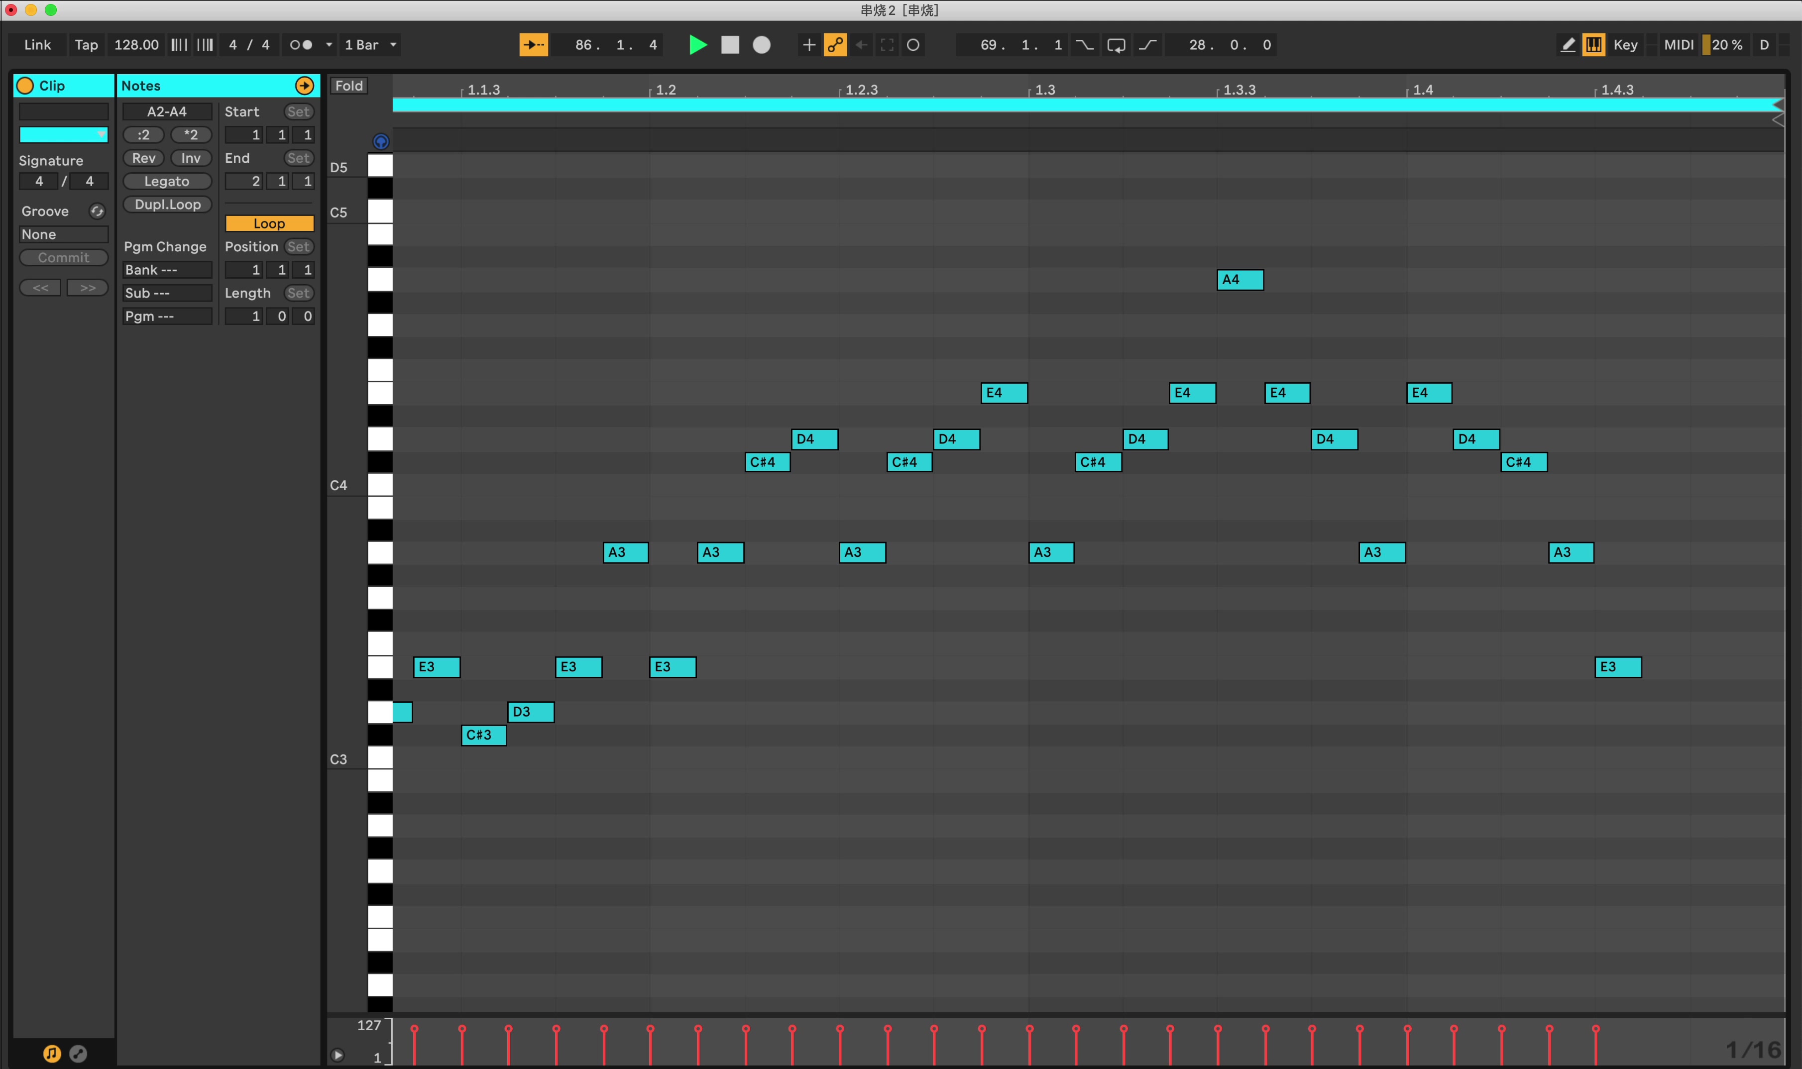The image size is (1802, 1069).
Task: Click the Inv invert notes button
Action: pyautogui.click(x=191, y=158)
